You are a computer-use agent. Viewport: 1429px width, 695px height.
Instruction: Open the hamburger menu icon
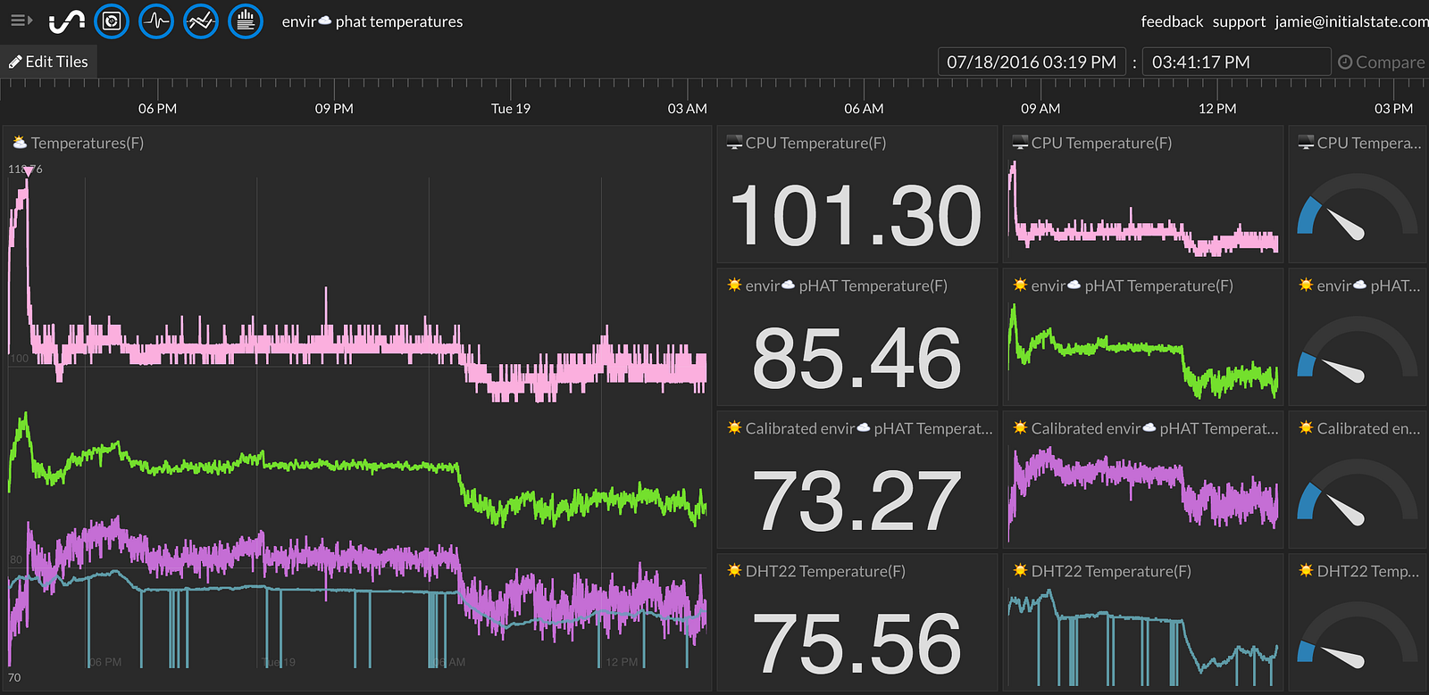(x=21, y=21)
